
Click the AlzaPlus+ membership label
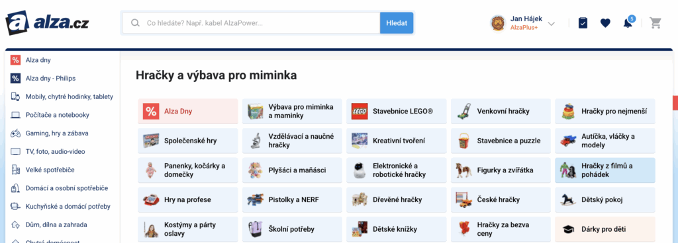(x=524, y=28)
